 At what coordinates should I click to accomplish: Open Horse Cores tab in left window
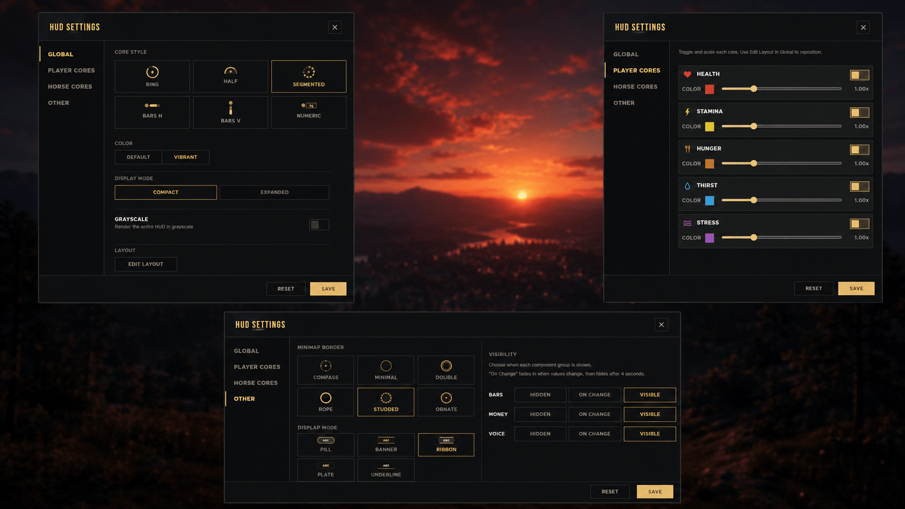pyautogui.click(x=70, y=87)
